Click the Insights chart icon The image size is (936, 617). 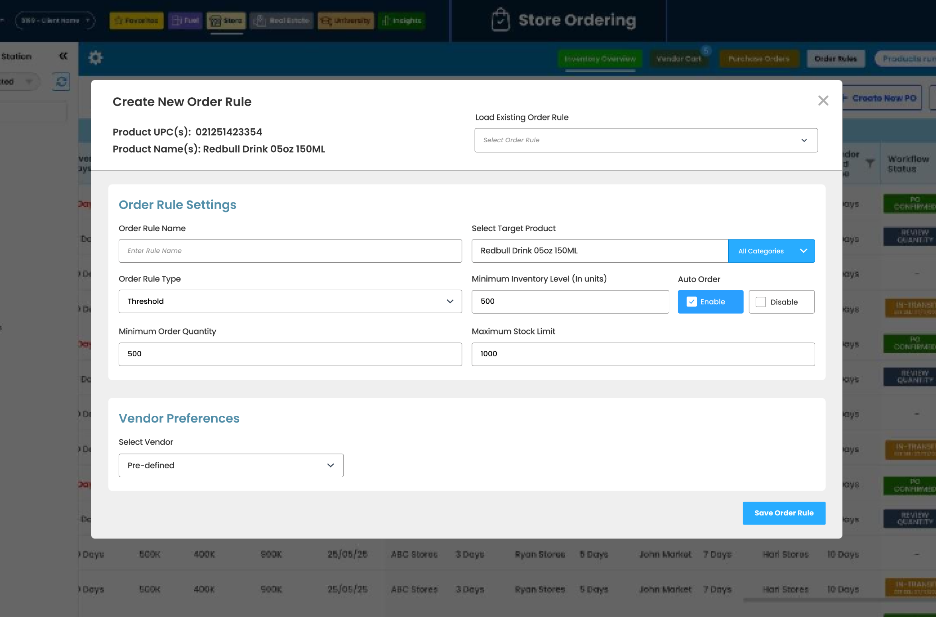tap(385, 21)
